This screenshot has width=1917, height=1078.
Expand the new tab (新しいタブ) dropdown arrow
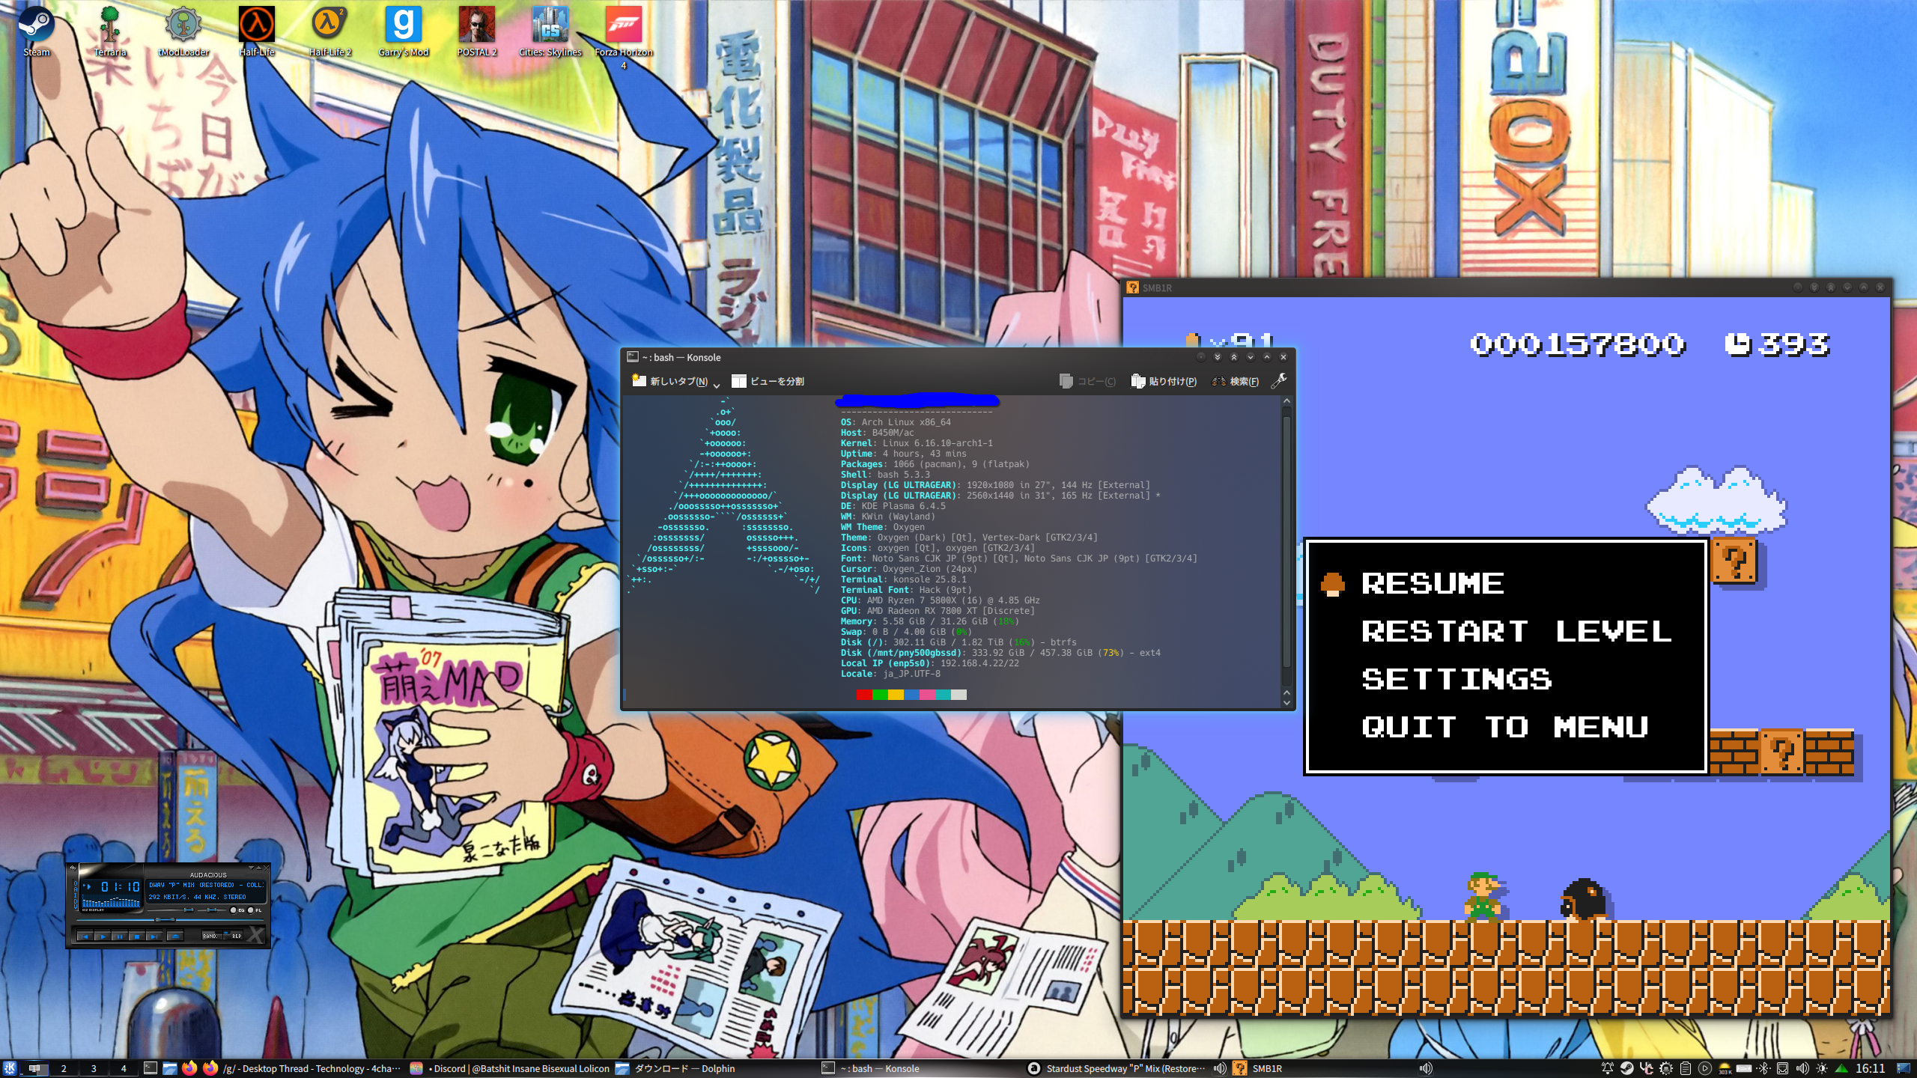pos(717,385)
